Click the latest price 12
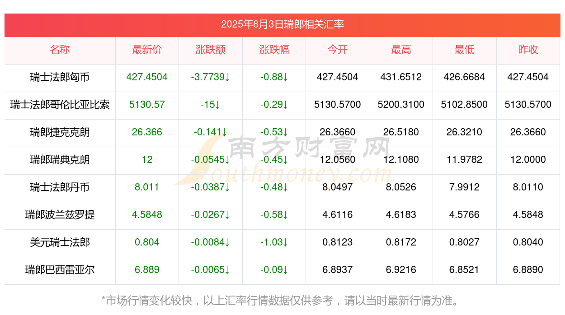565x315 pixels. (x=147, y=160)
